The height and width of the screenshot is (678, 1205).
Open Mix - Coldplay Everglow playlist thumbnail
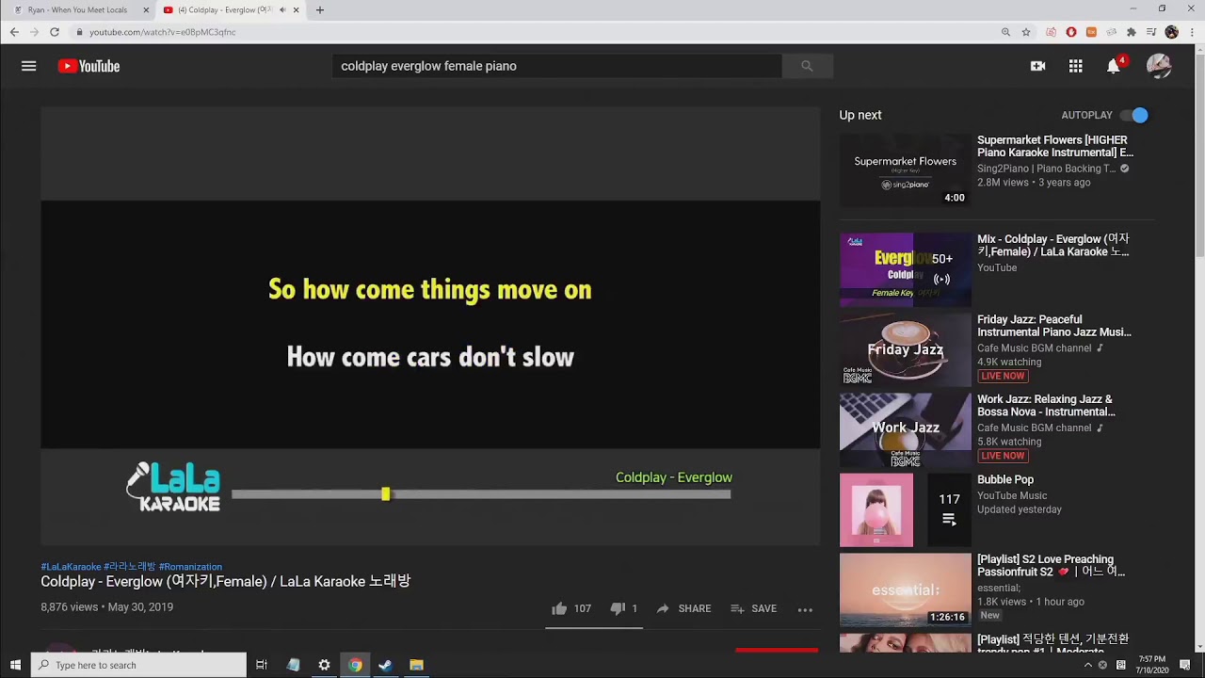(905, 269)
